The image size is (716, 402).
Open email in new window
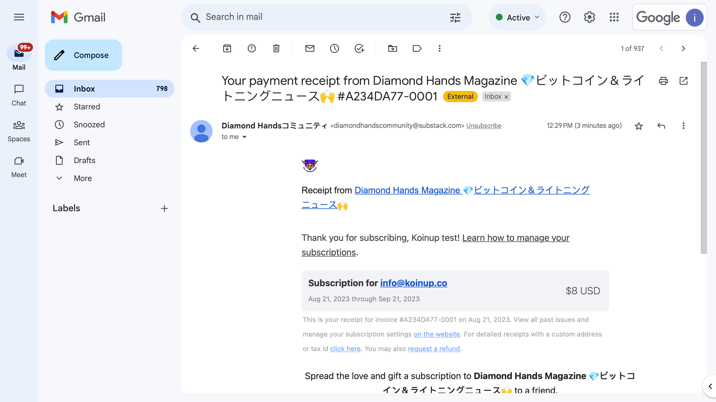[683, 81]
